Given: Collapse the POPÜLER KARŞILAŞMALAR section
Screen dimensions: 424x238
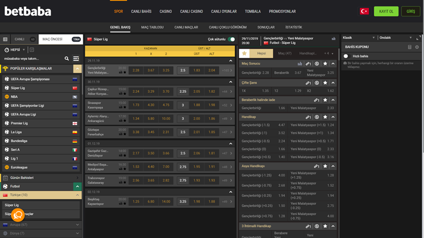Looking at the screenshot, I should [x=77, y=68].
